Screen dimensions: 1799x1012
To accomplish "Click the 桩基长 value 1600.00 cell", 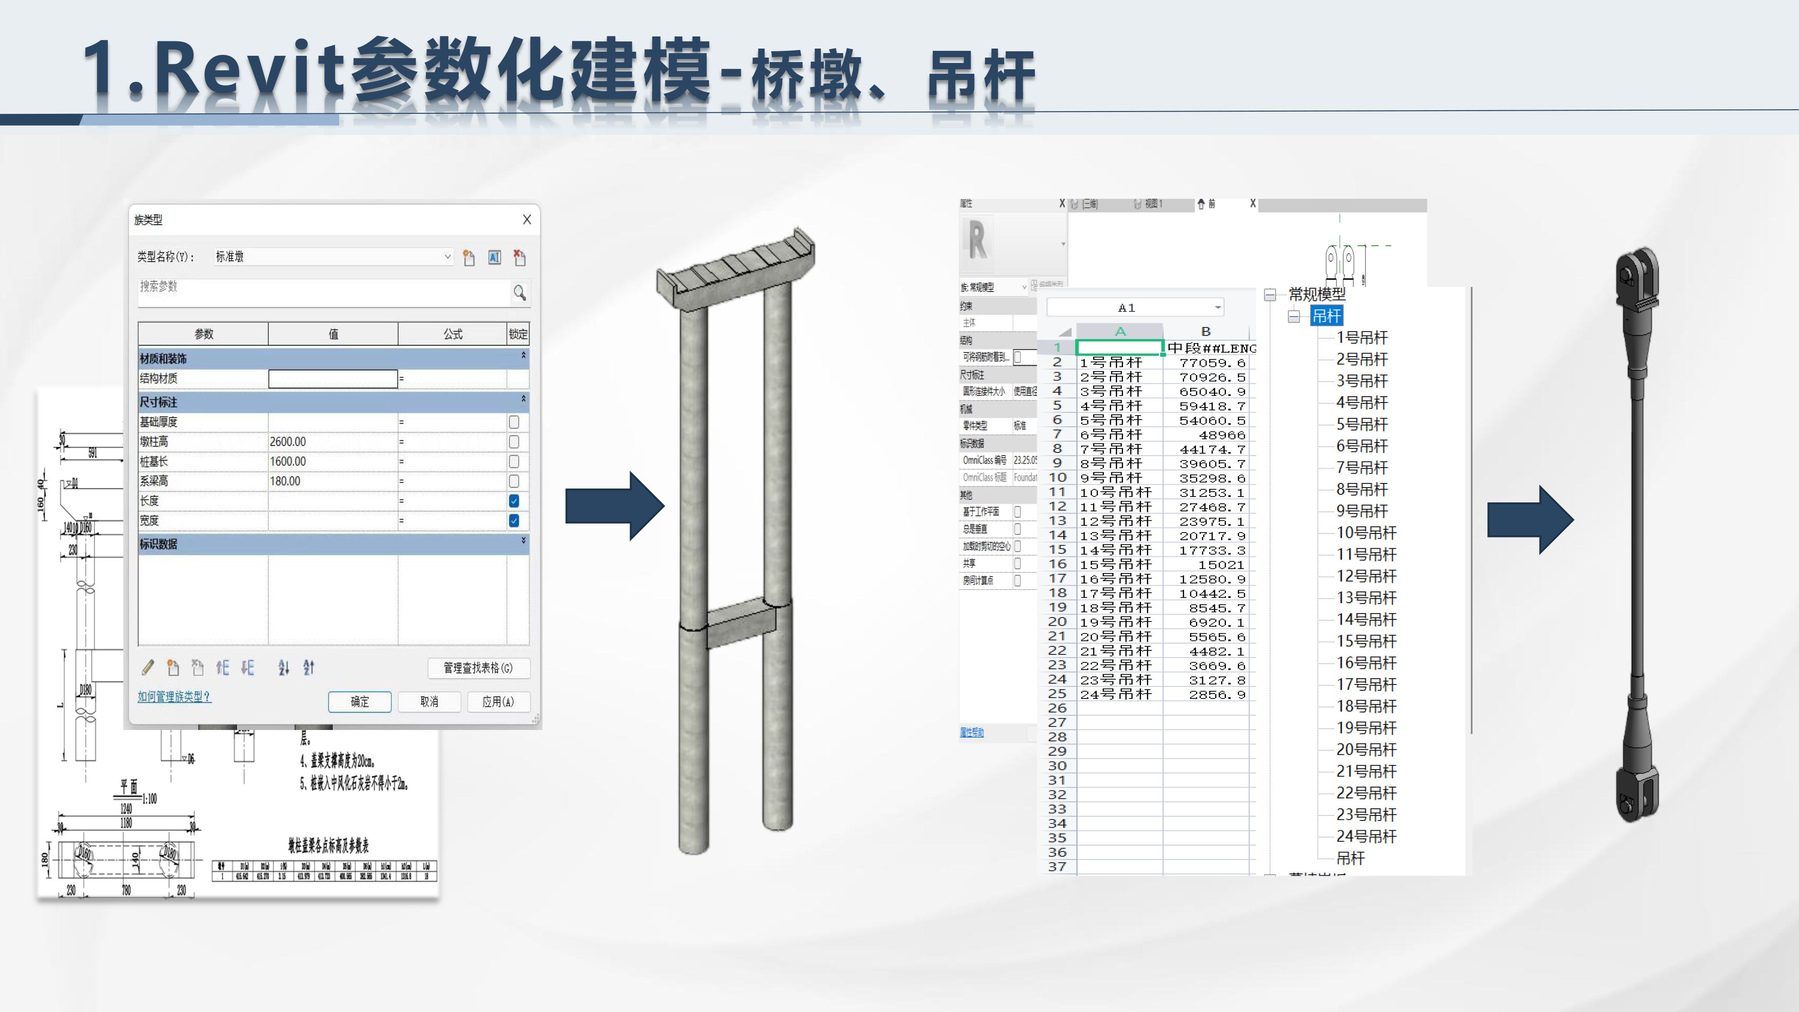I will coord(333,461).
